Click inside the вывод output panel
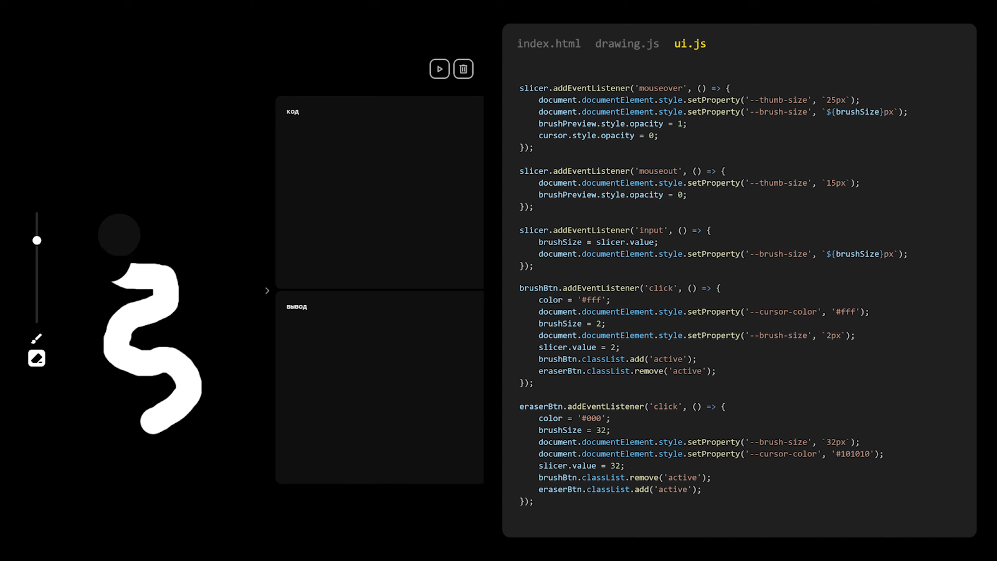The width and height of the screenshot is (997, 561). pos(379,387)
